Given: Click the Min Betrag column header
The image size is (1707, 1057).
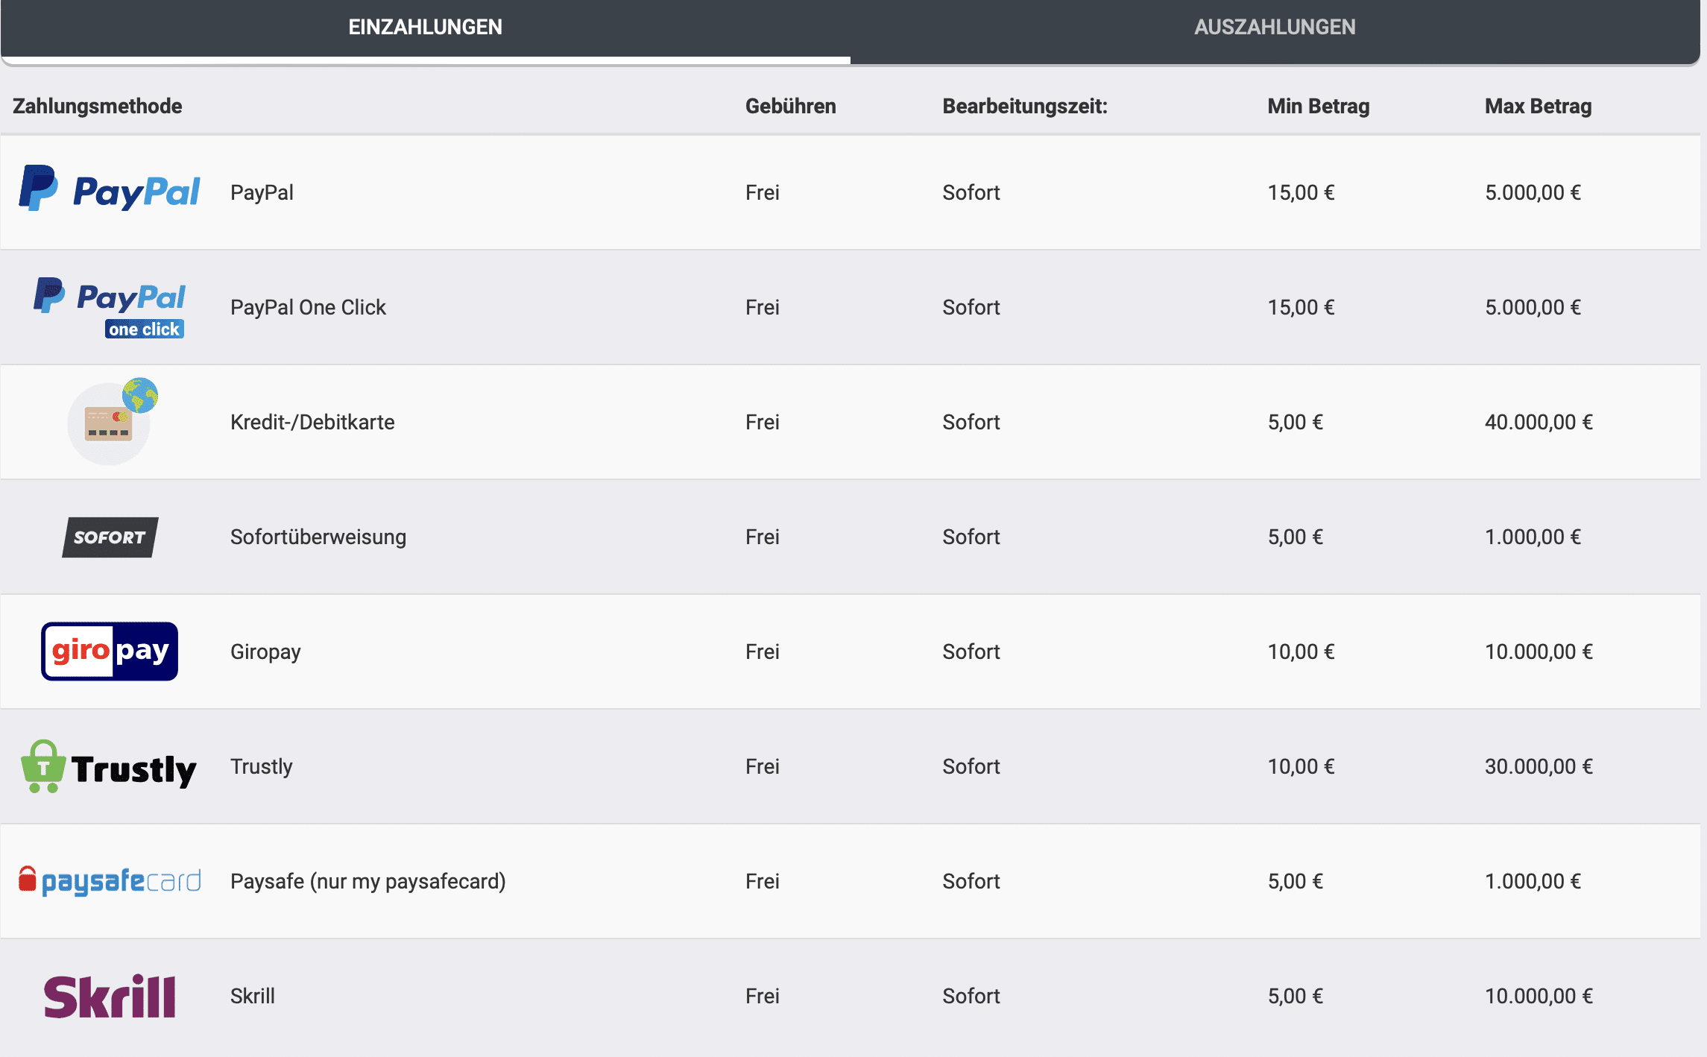Looking at the screenshot, I should pos(1319,107).
